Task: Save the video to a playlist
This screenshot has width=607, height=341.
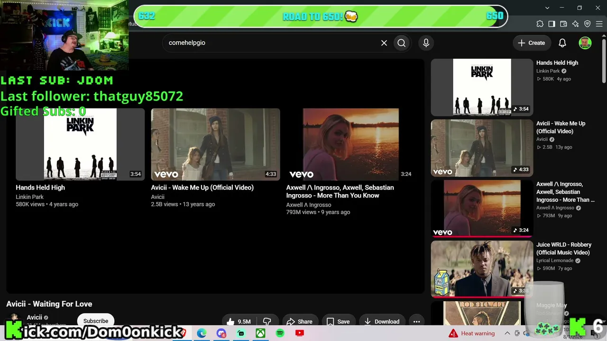Action: [339, 322]
